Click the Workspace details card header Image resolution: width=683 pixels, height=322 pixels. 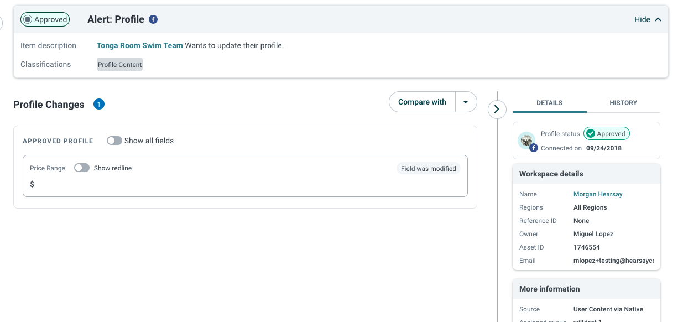pyautogui.click(x=587, y=174)
